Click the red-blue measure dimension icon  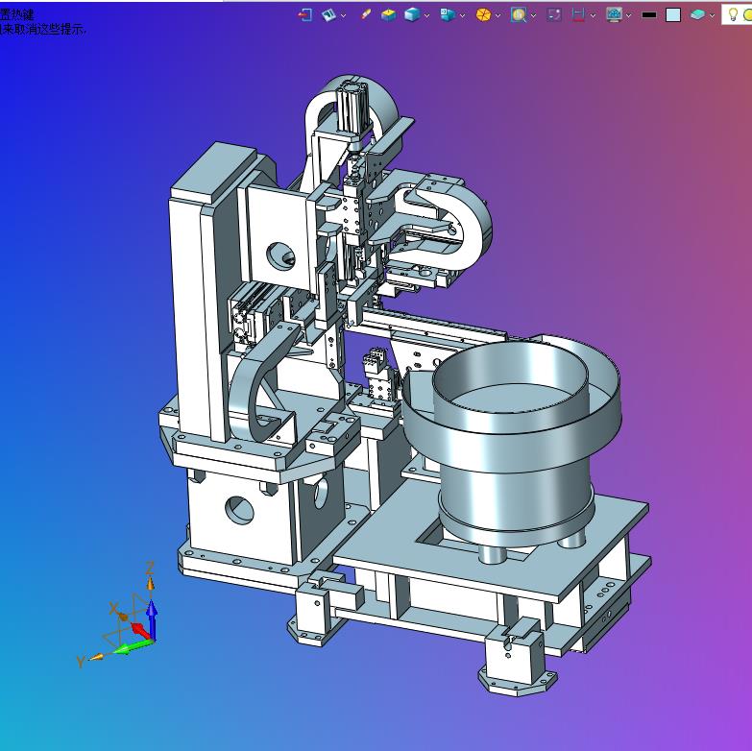click(578, 14)
